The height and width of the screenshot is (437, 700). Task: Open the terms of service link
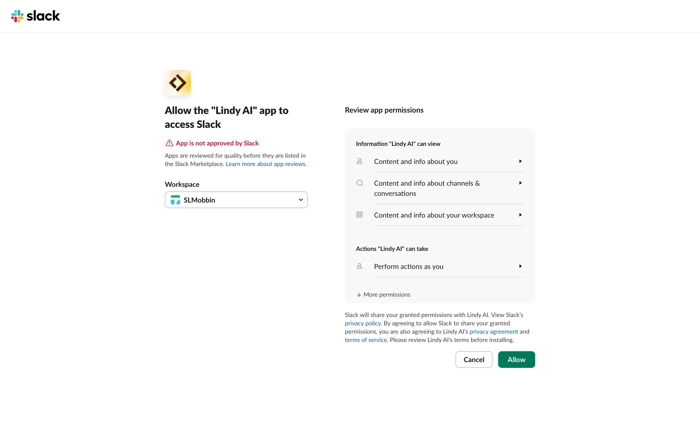(x=366, y=340)
